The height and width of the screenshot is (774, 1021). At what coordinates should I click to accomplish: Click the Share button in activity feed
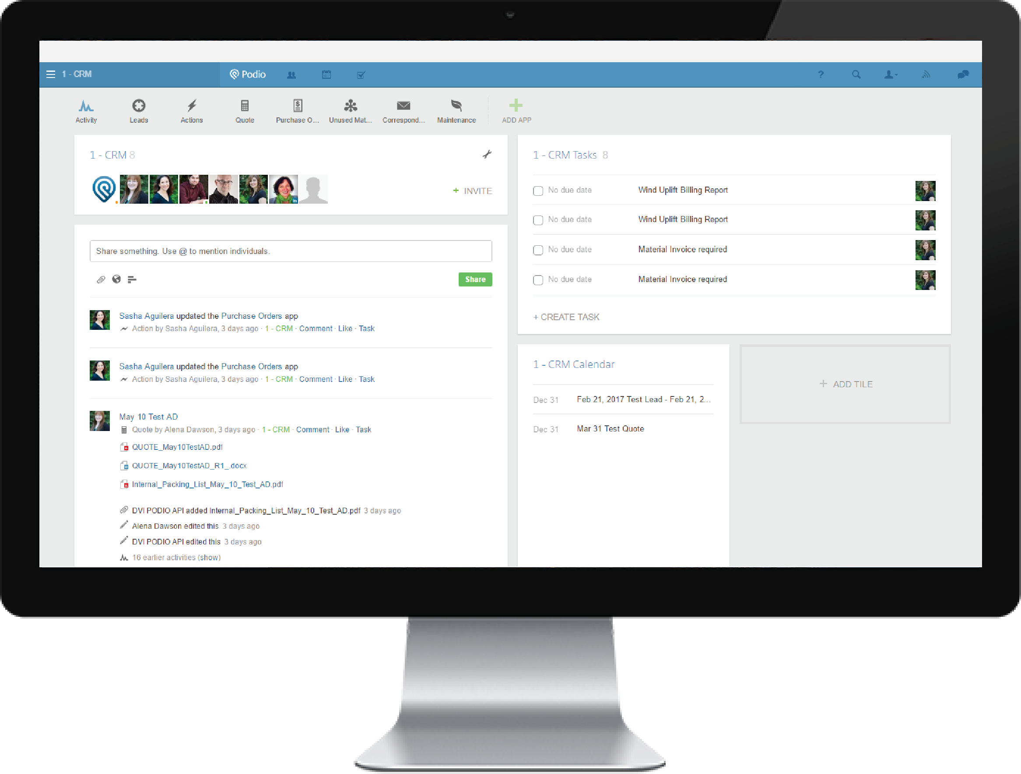click(475, 279)
